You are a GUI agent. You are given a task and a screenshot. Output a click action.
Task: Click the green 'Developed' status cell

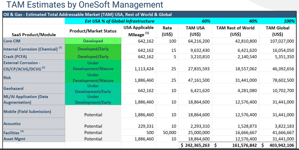pyautogui.click(x=93, y=41)
